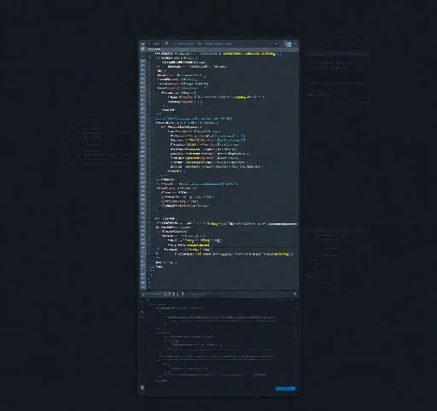Click the bell-shaped icon on the lower panel toolbar

coord(295,294)
